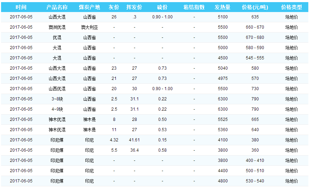Select the 3~8块 product name

57,99
